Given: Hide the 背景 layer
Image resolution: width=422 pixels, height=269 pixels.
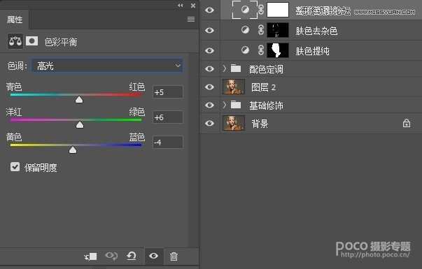Looking at the screenshot, I should [x=209, y=124].
